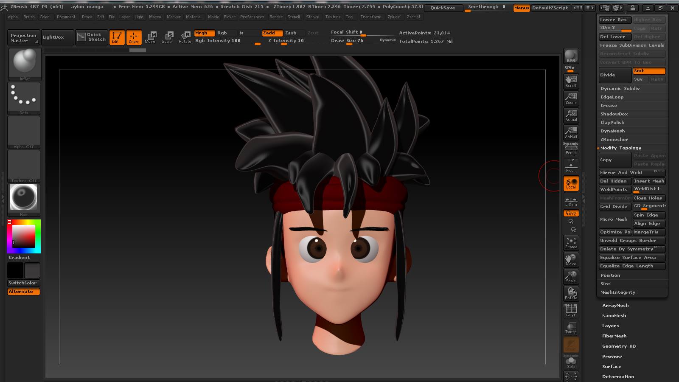This screenshot has height=382, width=679.
Task: Toggle Persp perspective view
Action: point(571,149)
